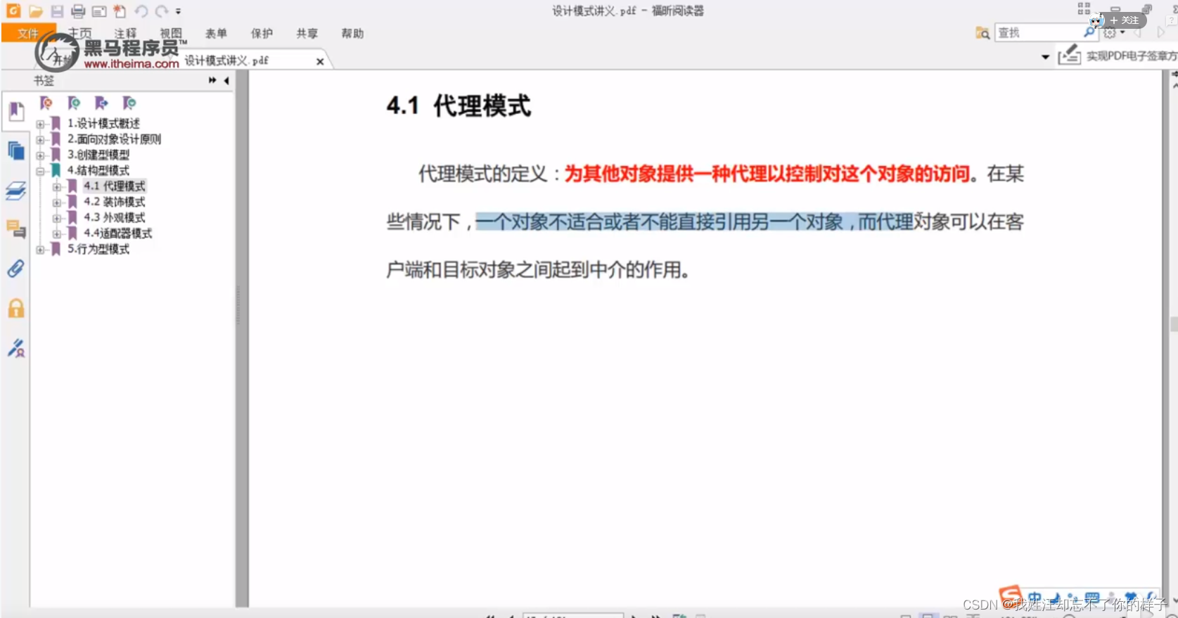Expand the 5.行为型模式 bookmark node
Image resolution: width=1178 pixels, height=618 pixels.
point(40,250)
